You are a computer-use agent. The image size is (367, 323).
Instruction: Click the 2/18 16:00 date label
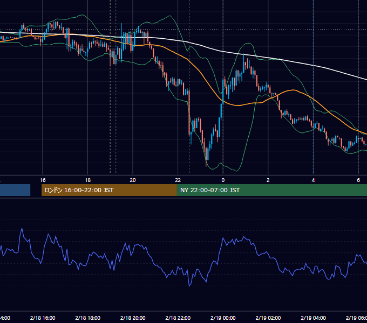(x=43, y=318)
